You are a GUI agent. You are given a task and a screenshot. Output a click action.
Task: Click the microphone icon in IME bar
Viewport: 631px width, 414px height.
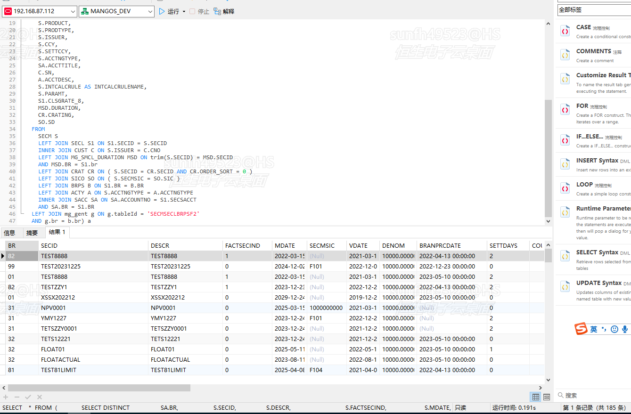(625, 329)
